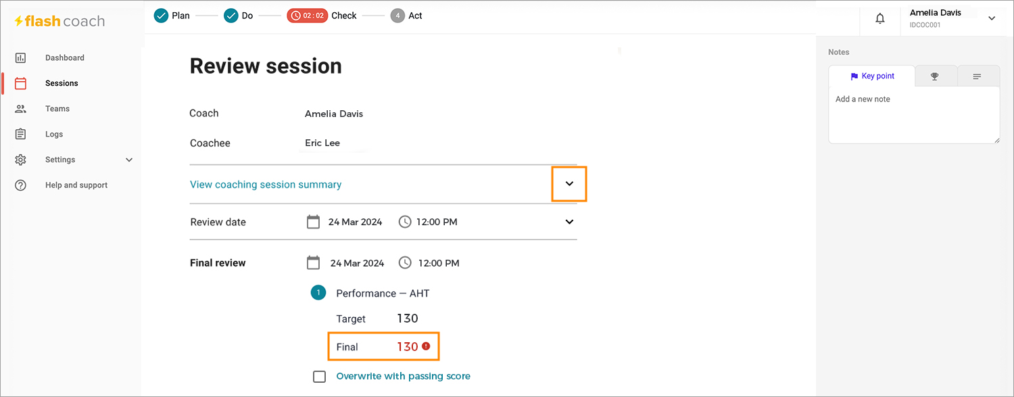
Task: Click the Check step label
Action: [344, 16]
